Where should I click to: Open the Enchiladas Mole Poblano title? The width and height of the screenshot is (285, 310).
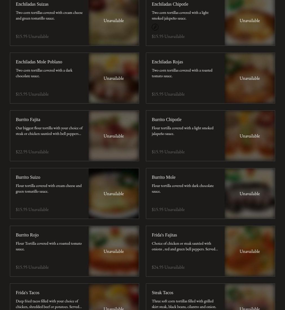39,62
